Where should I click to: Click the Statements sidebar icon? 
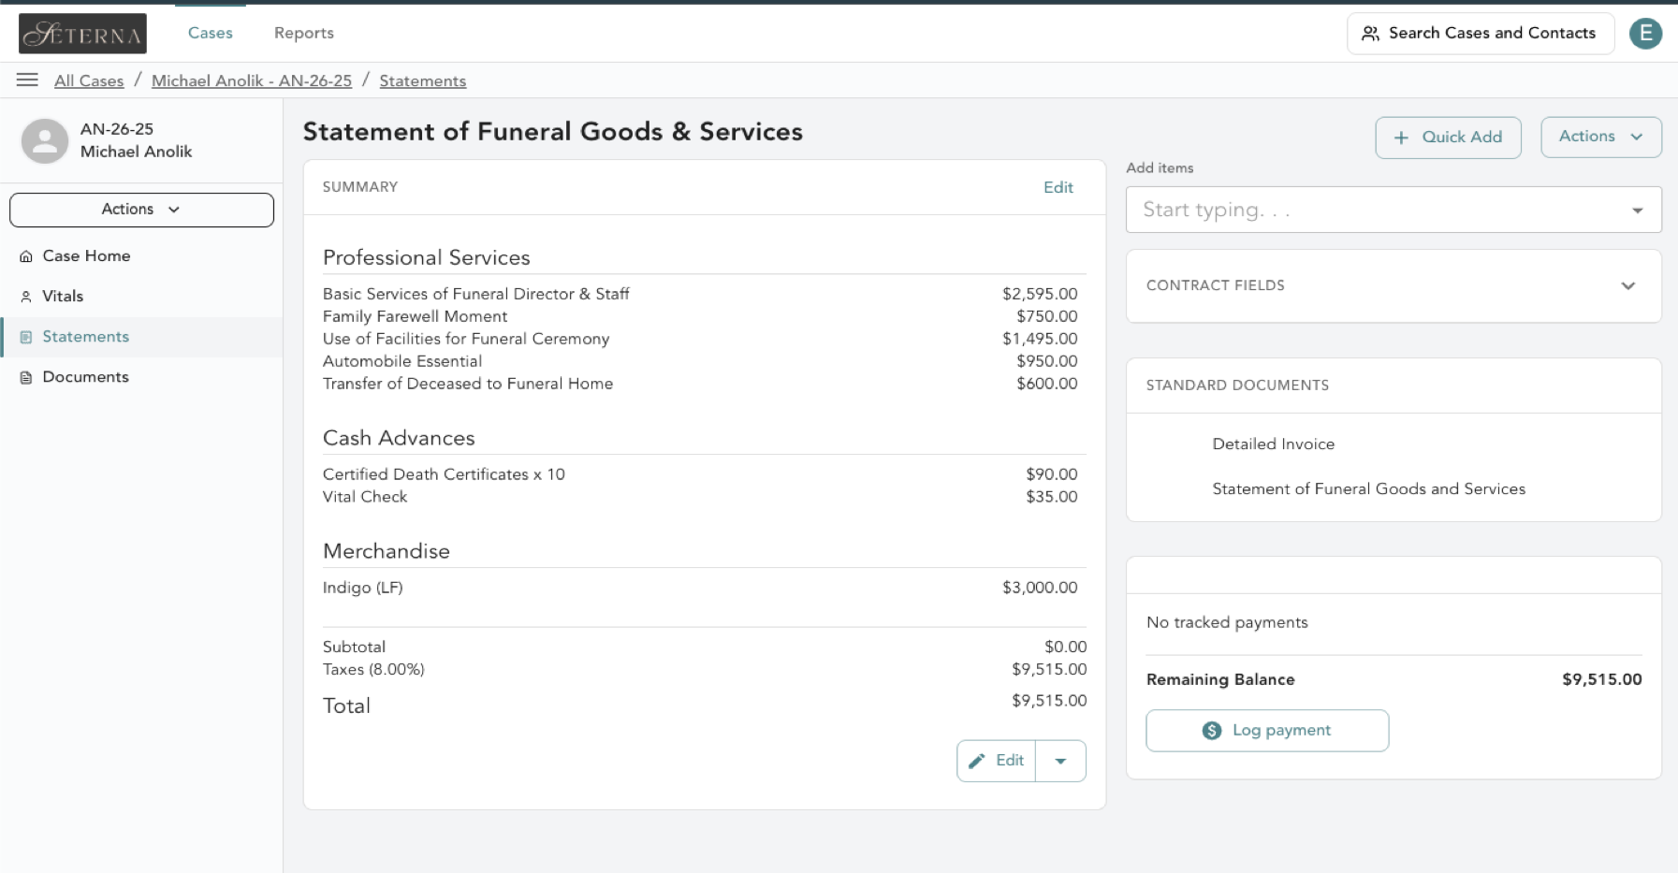tap(26, 337)
